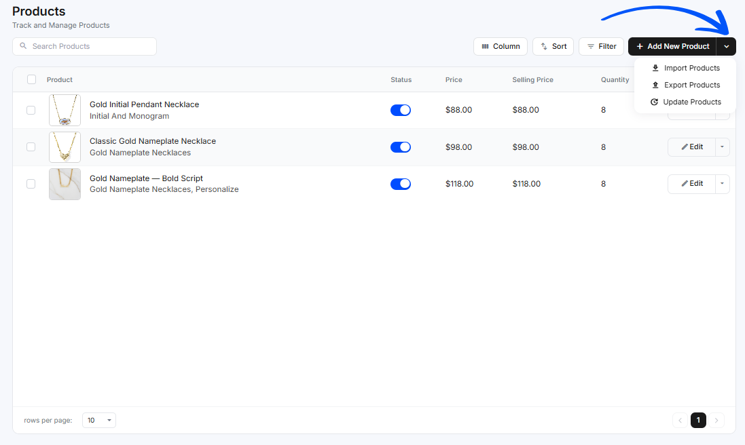Go to previous page arrow
This screenshot has height=445, width=745.
[680, 421]
